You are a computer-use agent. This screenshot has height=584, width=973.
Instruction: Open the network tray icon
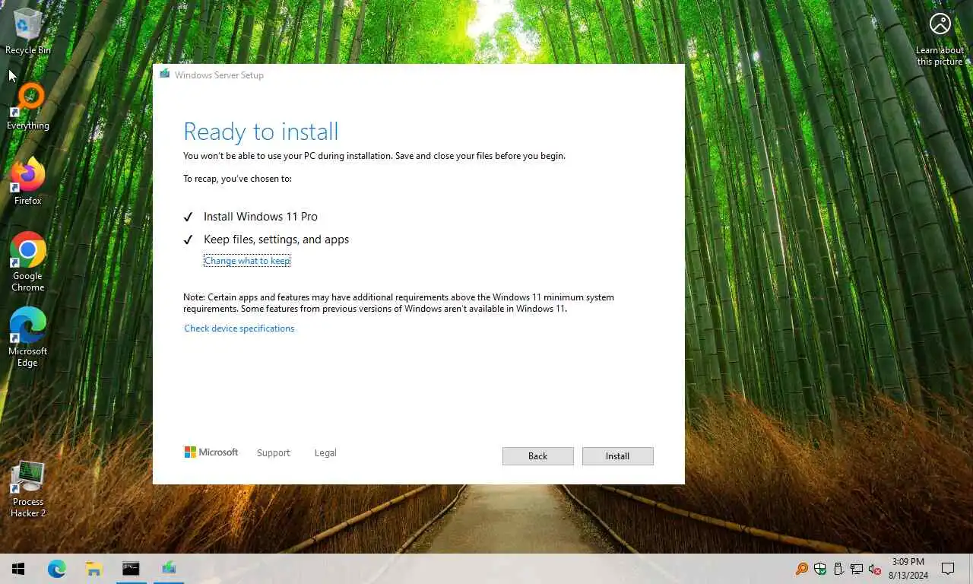857,569
